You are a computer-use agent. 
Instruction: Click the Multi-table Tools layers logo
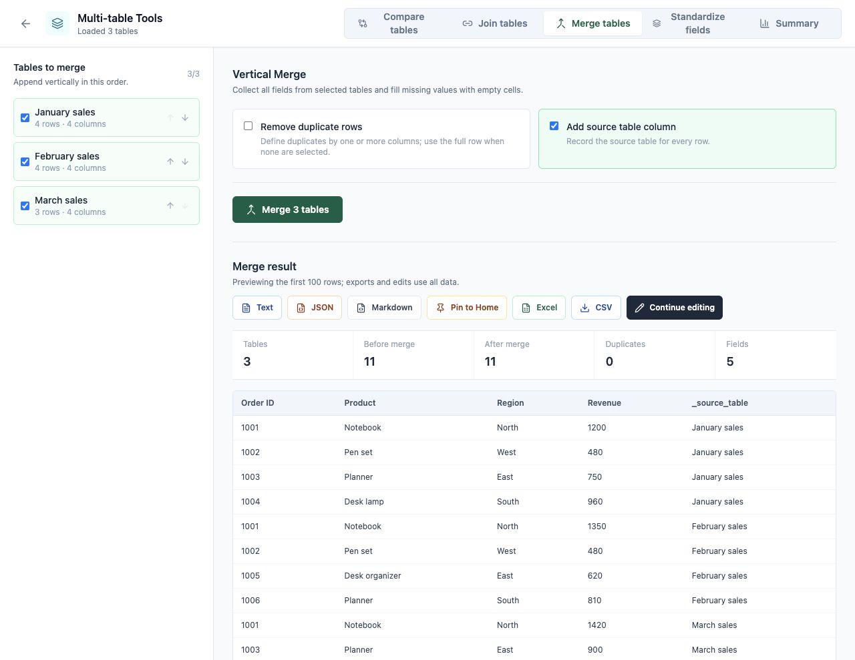coord(57,24)
